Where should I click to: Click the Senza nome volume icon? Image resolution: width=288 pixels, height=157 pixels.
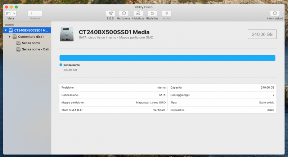[18, 43]
